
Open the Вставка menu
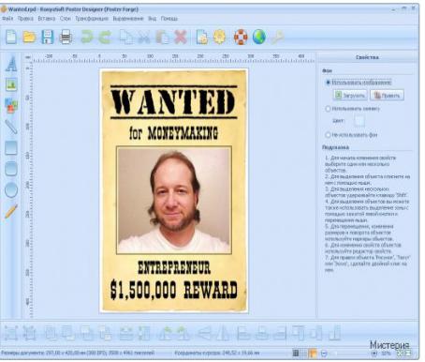coord(47,19)
